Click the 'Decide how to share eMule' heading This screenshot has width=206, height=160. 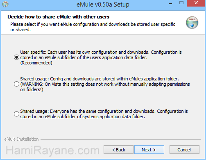58,17
